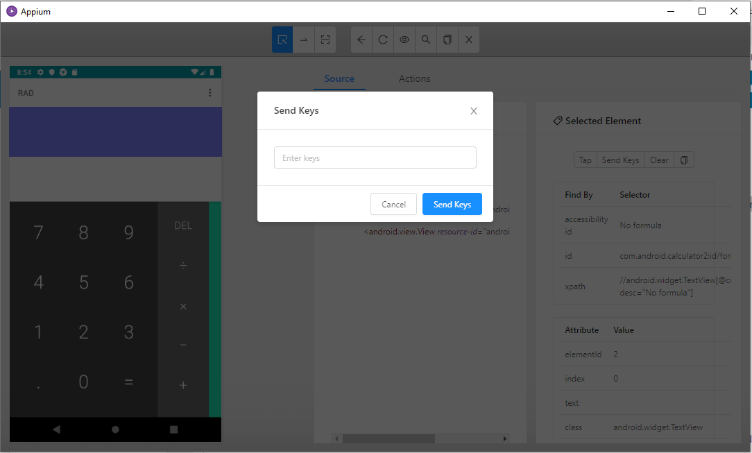
Task: Open calculator's three-dot overflow menu
Action: tap(210, 93)
